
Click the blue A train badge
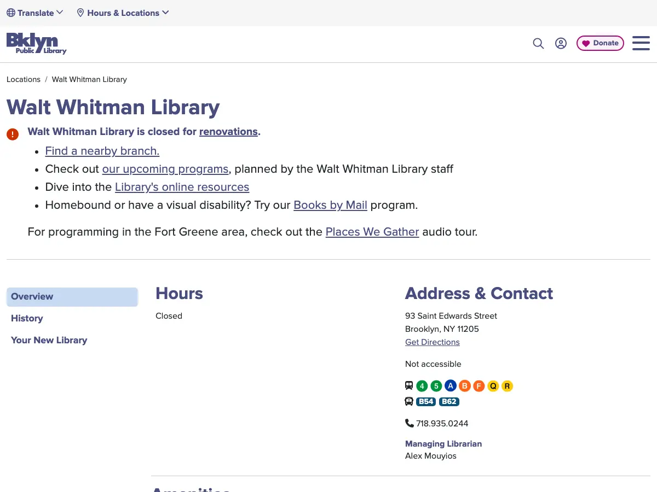click(x=450, y=386)
